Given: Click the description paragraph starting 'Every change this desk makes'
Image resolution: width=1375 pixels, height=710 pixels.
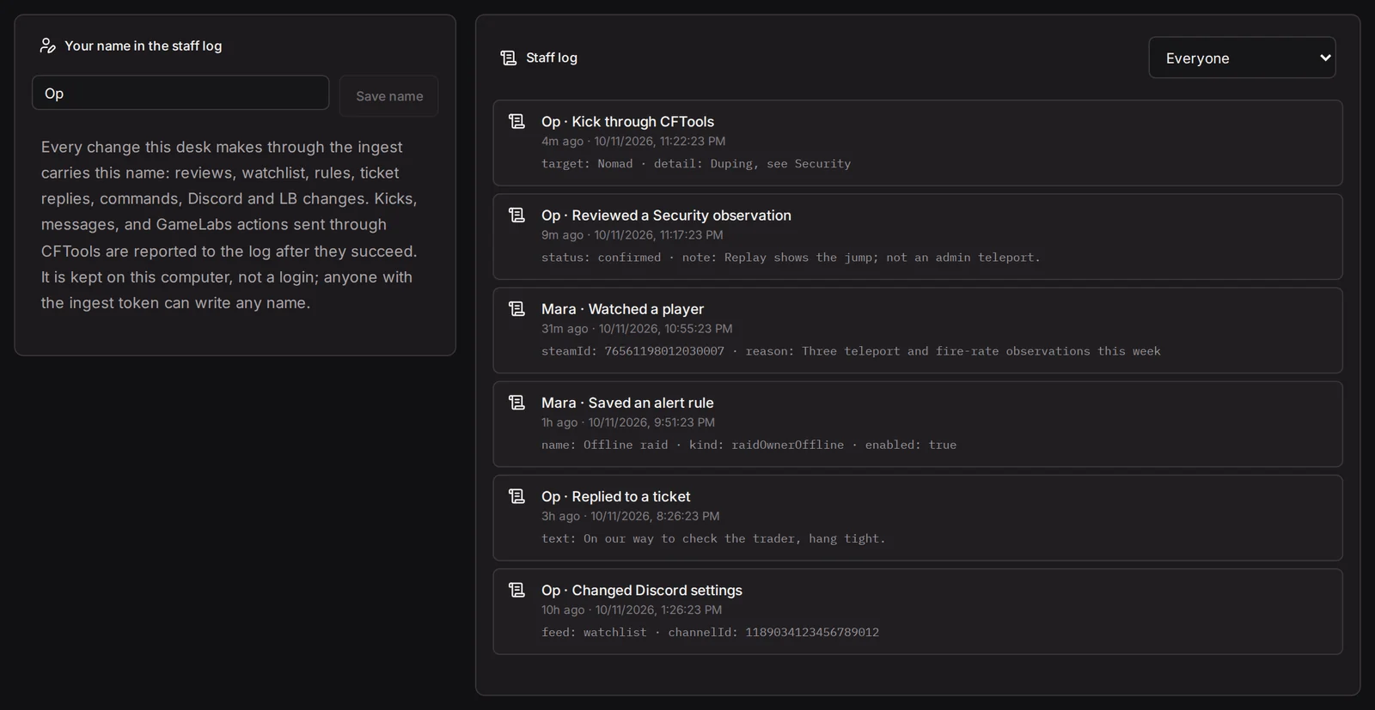Looking at the screenshot, I should point(230,225).
